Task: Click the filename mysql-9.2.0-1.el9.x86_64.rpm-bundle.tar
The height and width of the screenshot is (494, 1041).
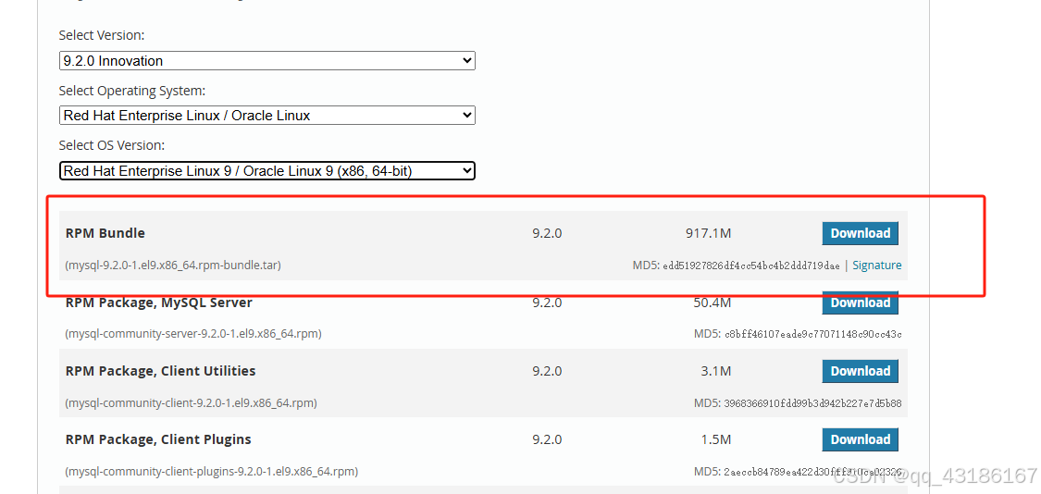Action: click(173, 265)
